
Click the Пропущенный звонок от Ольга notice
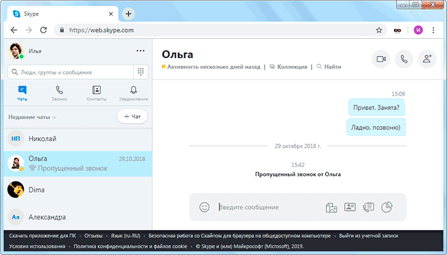(298, 174)
